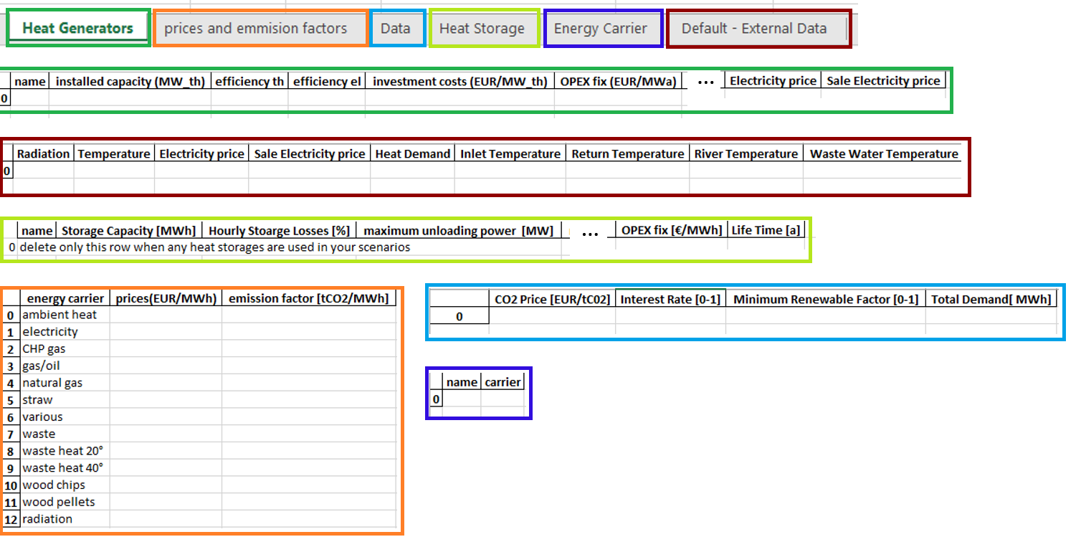Select the installed capacity (MW_th) column header
The height and width of the screenshot is (547, 1081).
click(130, 82)
